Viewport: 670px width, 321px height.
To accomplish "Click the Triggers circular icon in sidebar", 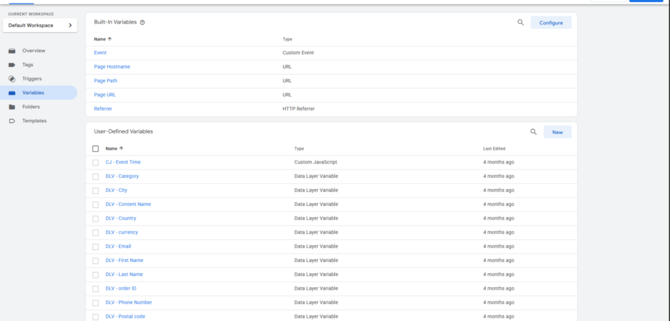I will point(12,78).
